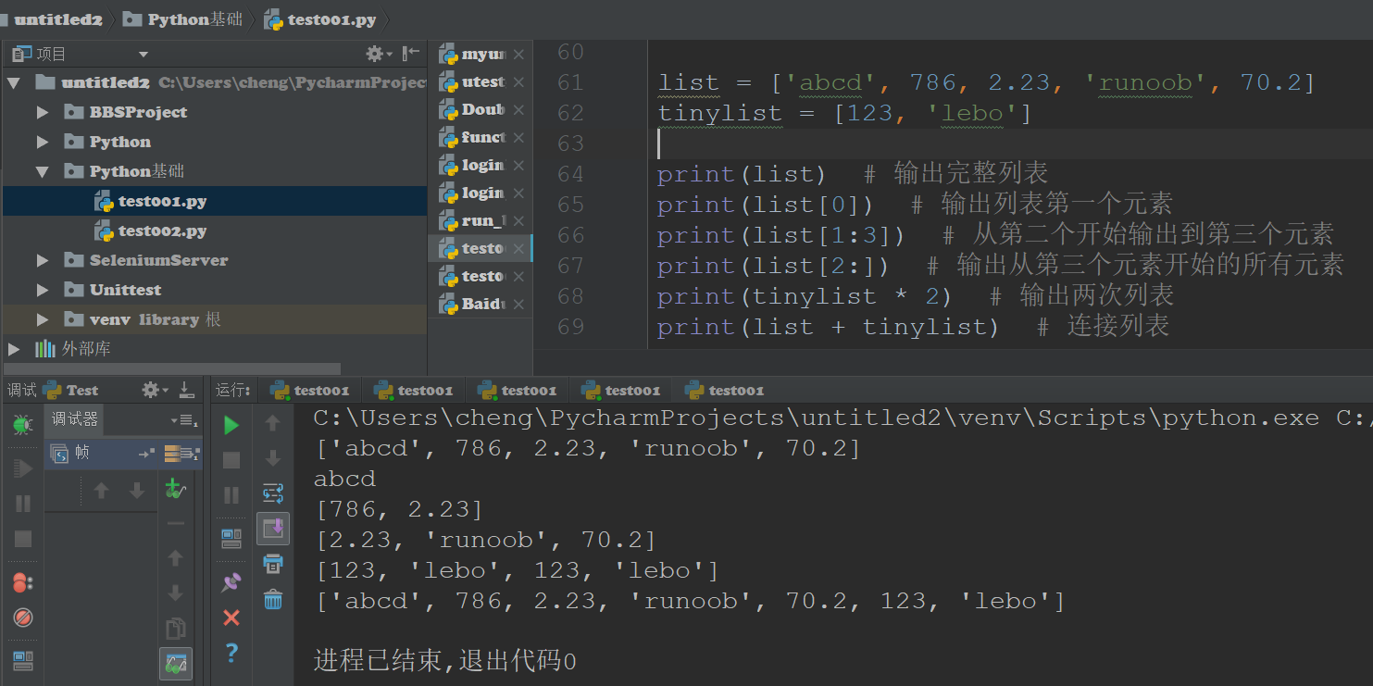Image resolution: width=1373 pixels, height=686 pixels.
Task: Click the copy watch value icon
Action: coord(175,629)
